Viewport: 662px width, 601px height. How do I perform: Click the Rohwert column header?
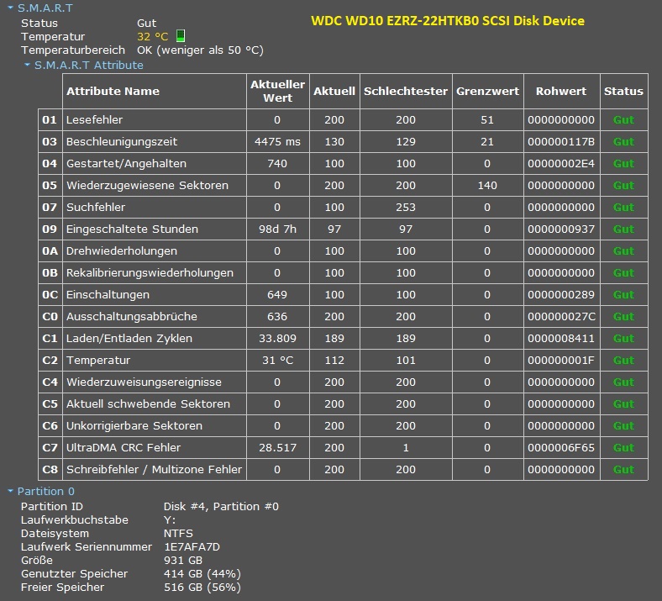(561, 92)
